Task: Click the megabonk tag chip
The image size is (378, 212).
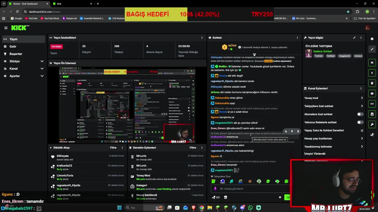Action: [x=344, y=56]
